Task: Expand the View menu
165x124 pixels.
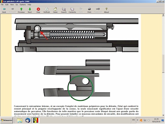Action: [x=12, y=5]
